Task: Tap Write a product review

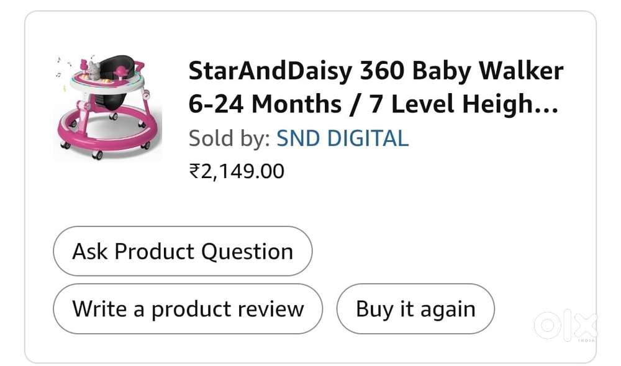Action: coord(188,309)
